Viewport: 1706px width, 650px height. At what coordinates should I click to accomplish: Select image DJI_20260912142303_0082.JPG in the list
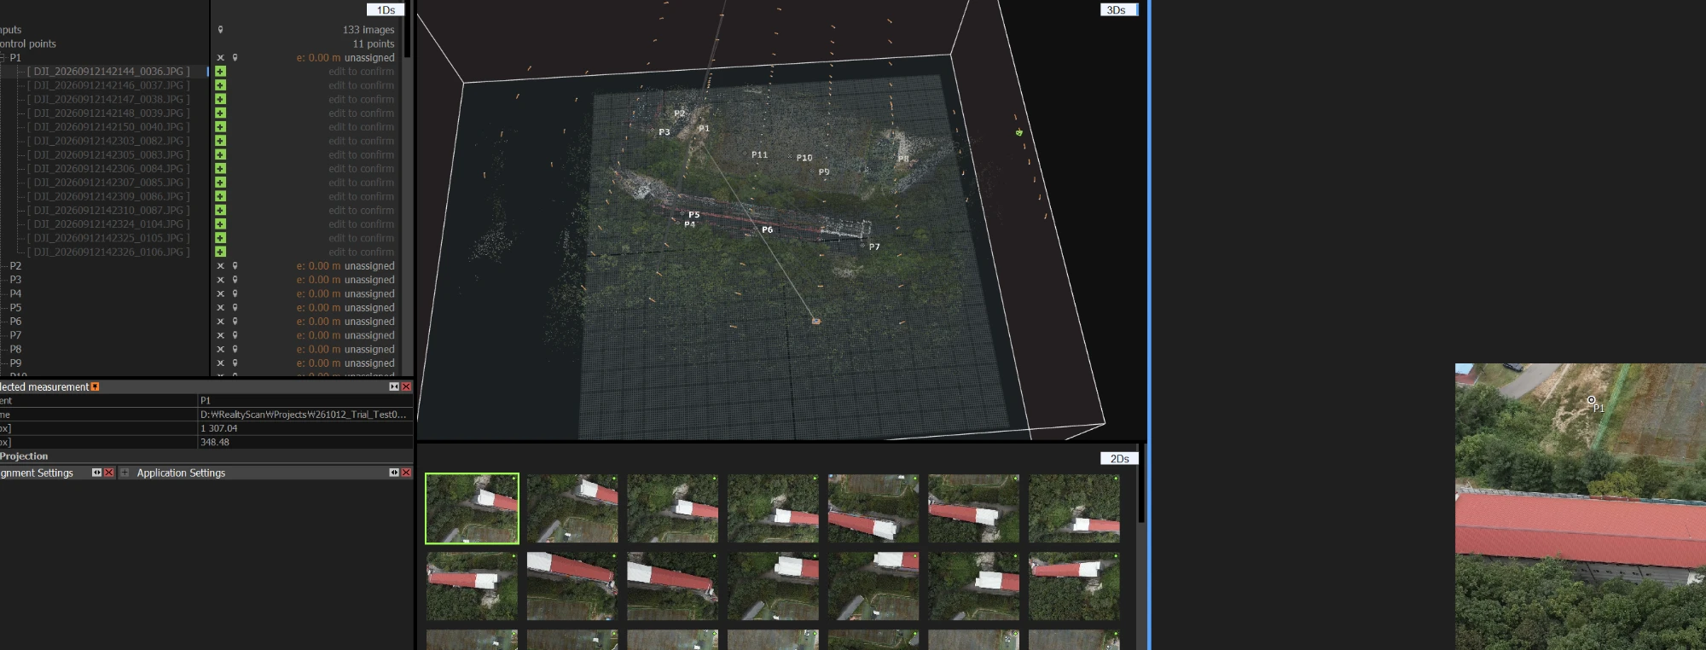coord(108,141)
